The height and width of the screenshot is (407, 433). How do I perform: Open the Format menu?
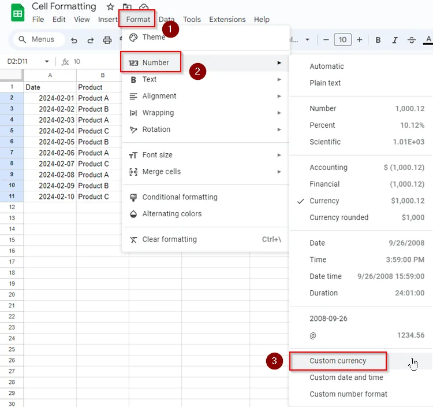click(x=138, y=19)
